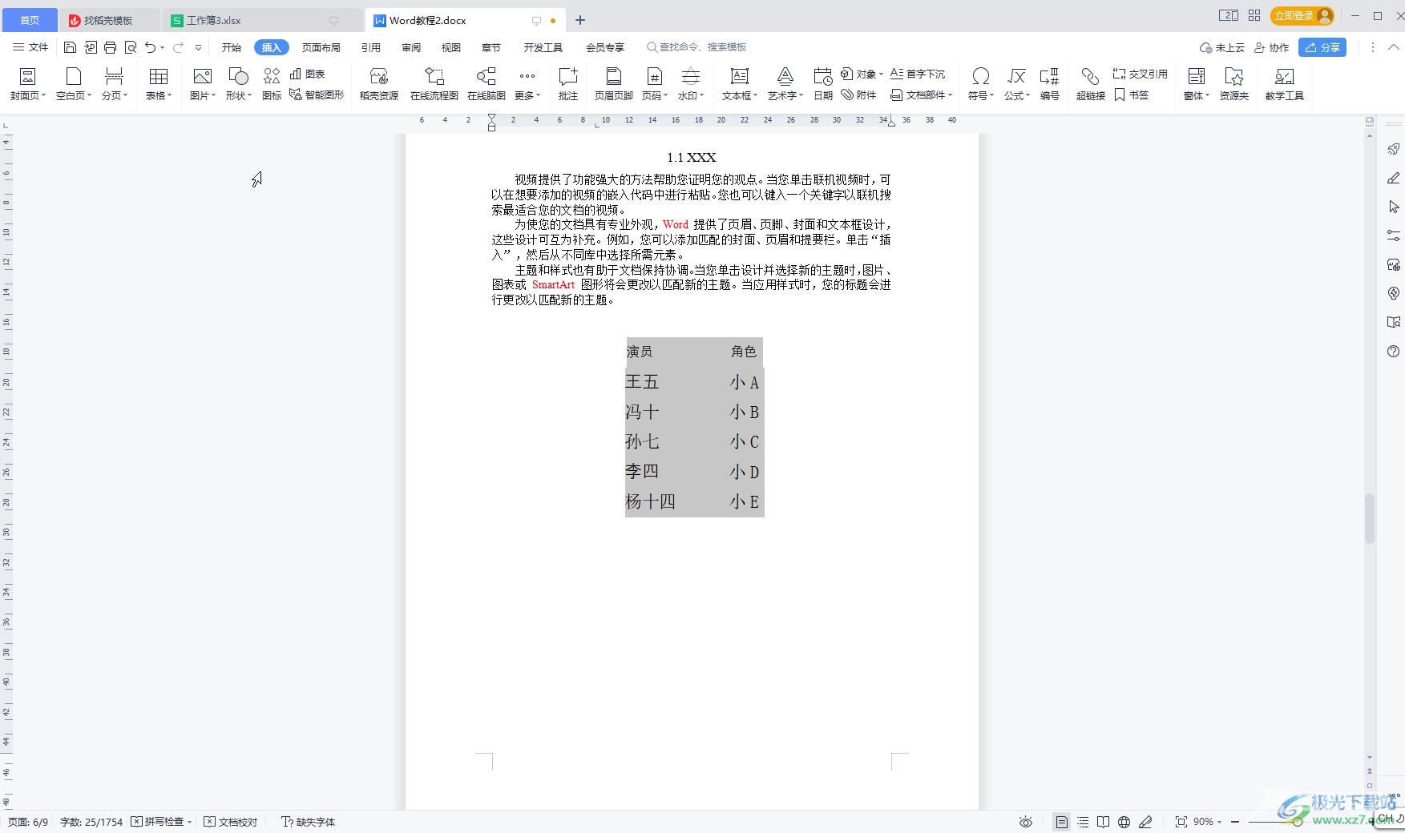This screenshot has width=1405, height=833.
Task: Switch to the 审阅 ribbon tab
Action: pos(411,47)
